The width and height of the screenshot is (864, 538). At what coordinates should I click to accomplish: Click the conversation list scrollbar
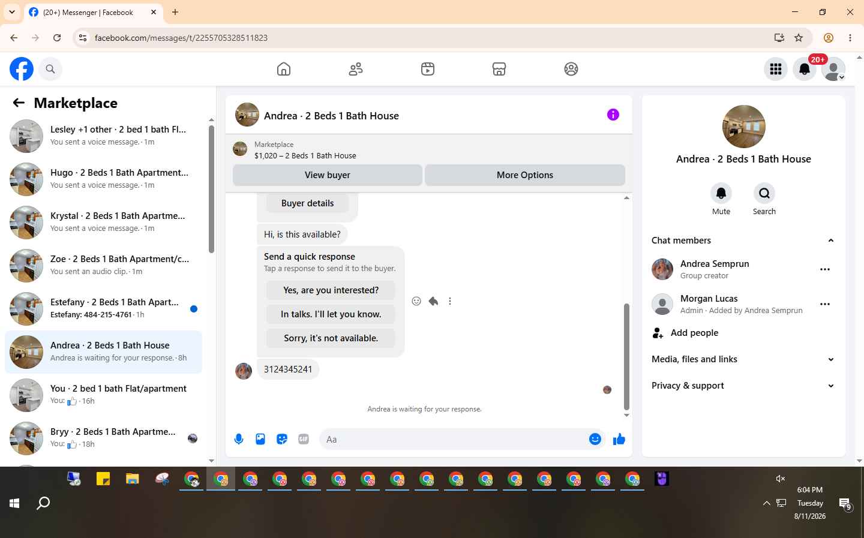pos(211,189)
